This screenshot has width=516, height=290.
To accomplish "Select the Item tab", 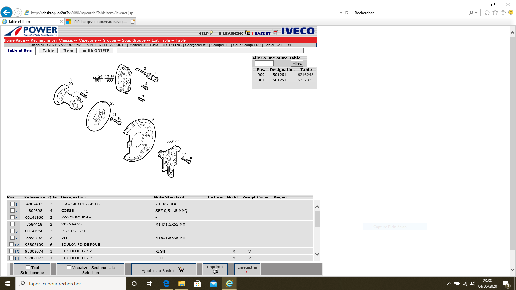I will pyautogui.click(x=68, y=51).
